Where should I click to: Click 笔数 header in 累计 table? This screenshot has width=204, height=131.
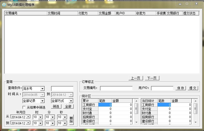point(105,101)
